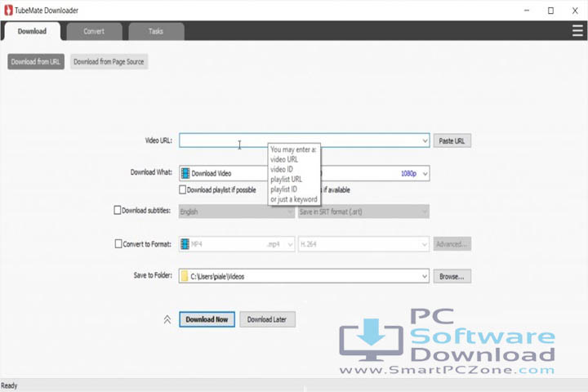The height and width of the screenshot is (392, 588).
Task: Click the Advanced... button
Action: click(x=452, y=244)
